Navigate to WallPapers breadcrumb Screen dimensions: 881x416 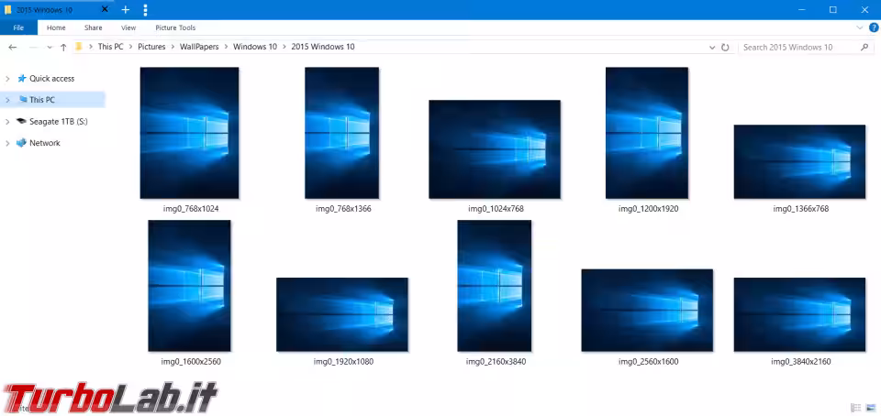[x=199, y=47]
